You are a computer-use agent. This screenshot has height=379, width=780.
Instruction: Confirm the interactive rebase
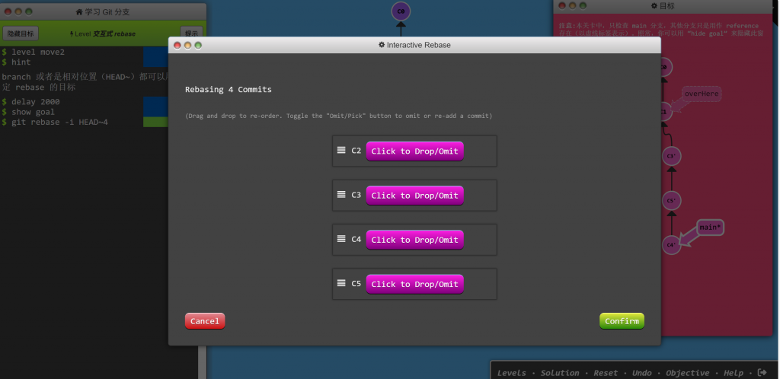(x=622, y=321)
